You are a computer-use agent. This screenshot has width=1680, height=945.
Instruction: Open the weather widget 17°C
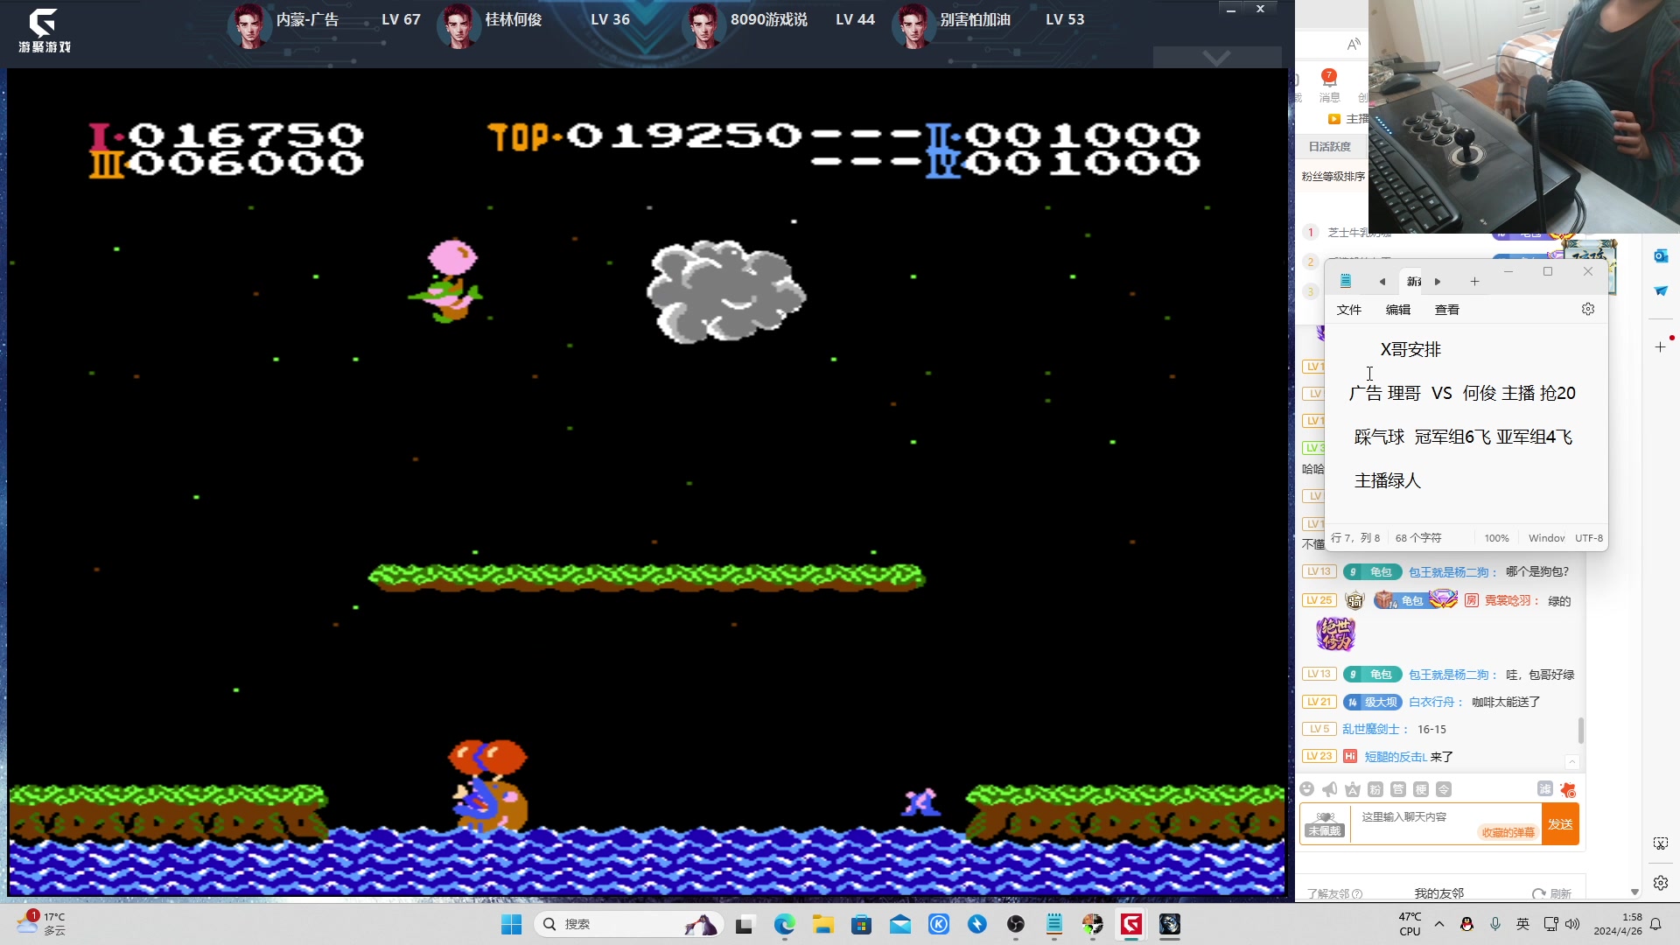click(x=41, y=923)
